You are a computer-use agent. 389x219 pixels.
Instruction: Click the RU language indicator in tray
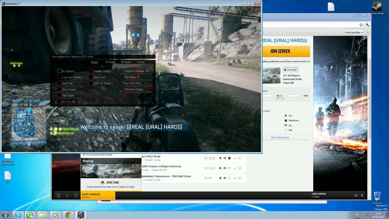coord(357,214)
